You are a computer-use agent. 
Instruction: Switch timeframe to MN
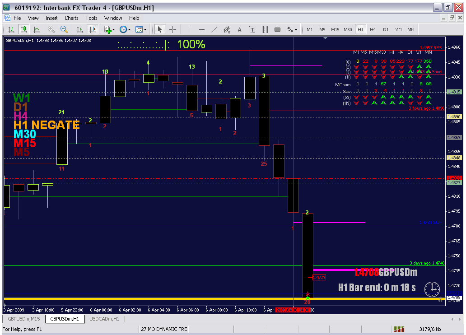411,29
